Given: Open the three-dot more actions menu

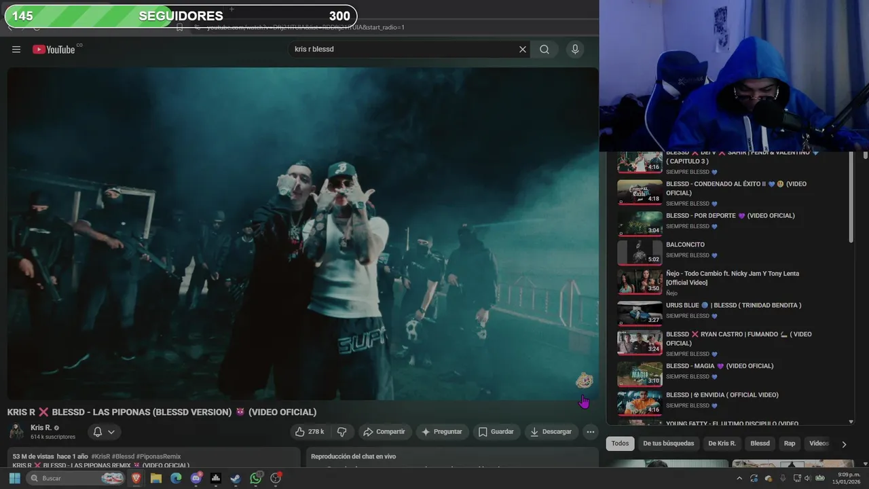Looking at the screenshot, I should 591,431.
